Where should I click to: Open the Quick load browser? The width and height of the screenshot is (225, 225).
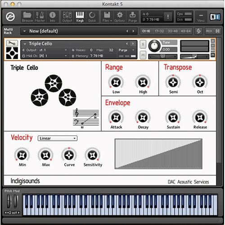92,17
